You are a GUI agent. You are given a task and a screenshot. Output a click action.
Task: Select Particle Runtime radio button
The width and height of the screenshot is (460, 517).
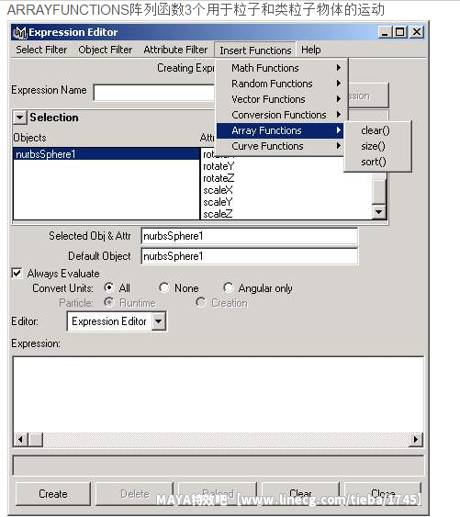[x=109, y=302]
